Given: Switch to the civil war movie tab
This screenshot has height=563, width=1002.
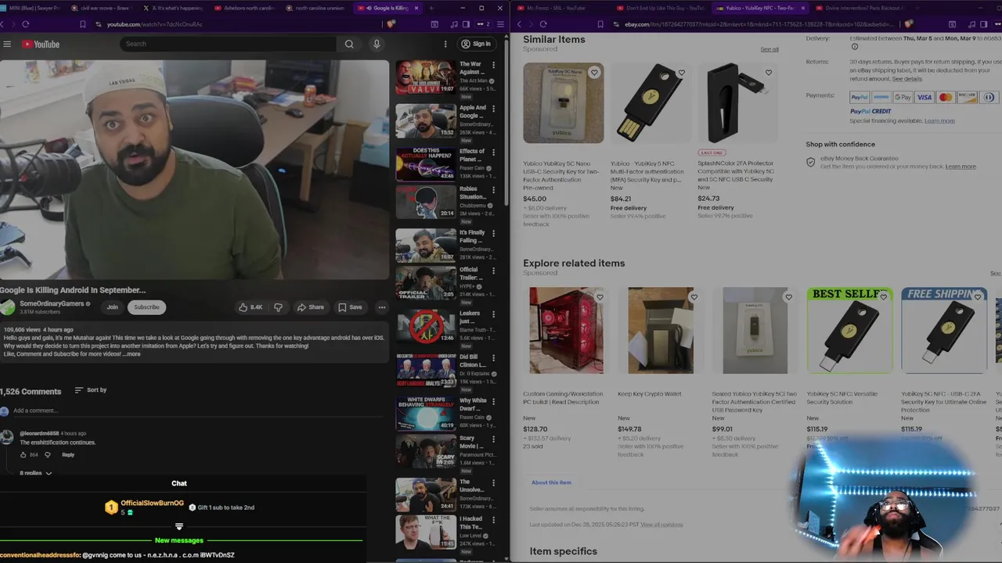Looking at the screenshot, I should pos(103,8).
